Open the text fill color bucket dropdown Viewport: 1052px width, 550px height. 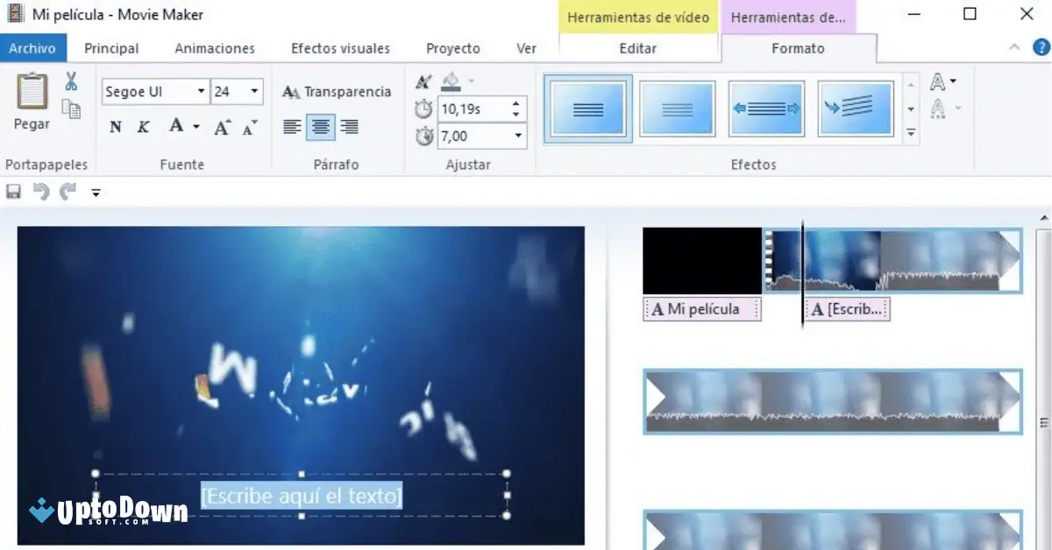[469, 81]
